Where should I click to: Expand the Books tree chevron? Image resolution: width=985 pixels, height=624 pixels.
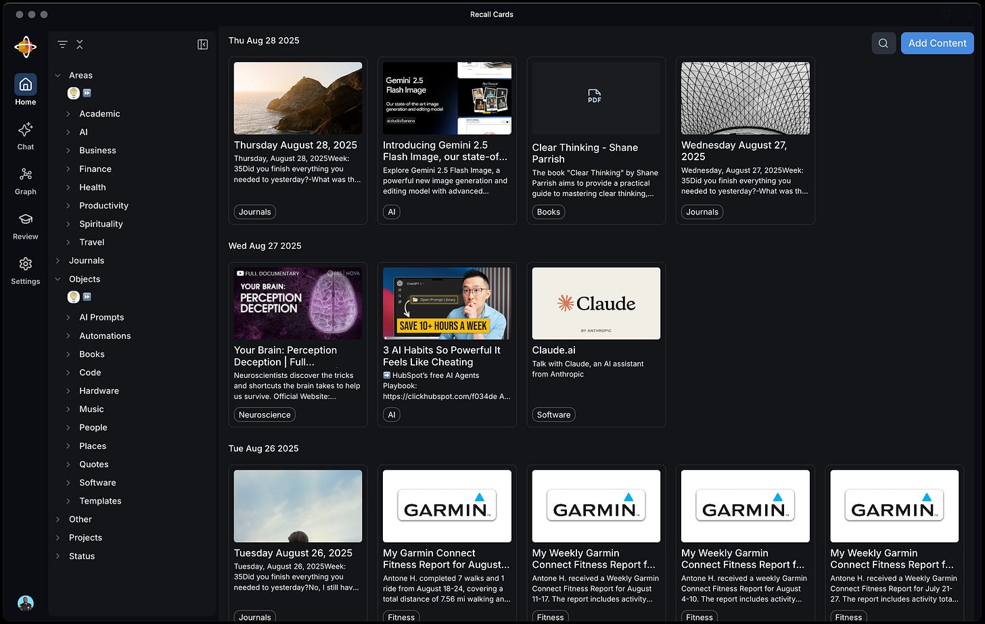coord(68,354)
